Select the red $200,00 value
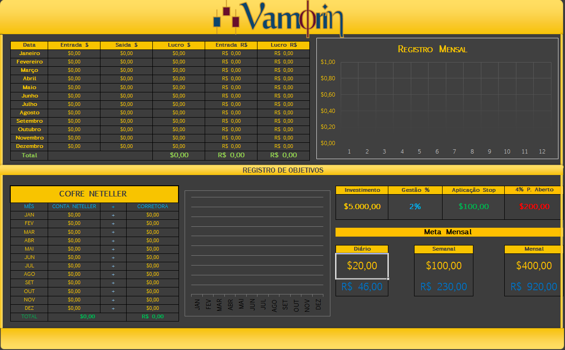Viewport: 565px width, 350px height. tap(534, 206)
